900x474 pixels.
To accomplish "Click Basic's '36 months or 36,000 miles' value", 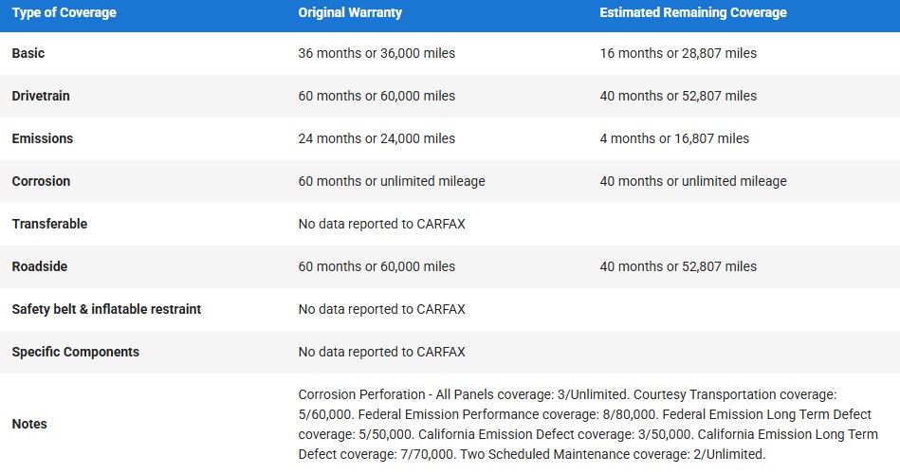I will (x=377, y=53).
